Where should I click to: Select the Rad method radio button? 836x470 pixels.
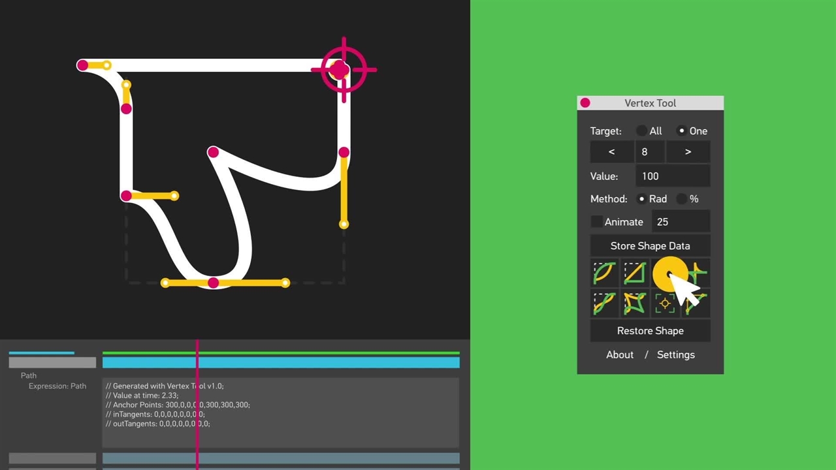click(642, 199)
